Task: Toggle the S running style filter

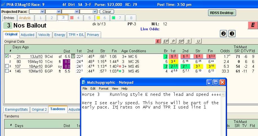Action: click(188, 41)
